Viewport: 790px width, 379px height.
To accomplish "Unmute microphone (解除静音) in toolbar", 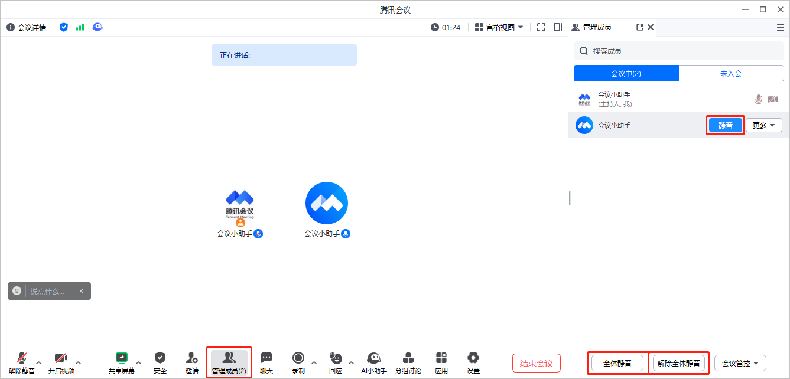I will click(x=22, y=363).
